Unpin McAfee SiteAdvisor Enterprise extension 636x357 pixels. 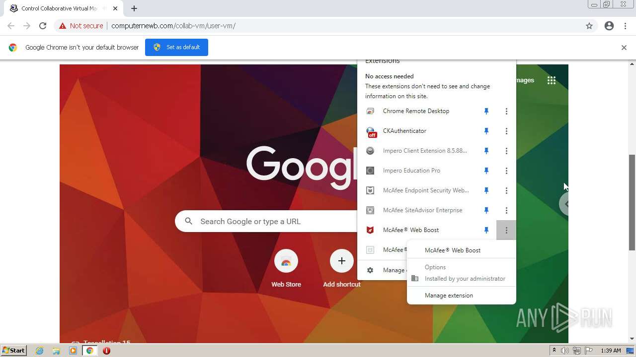[x=486, y=210]
